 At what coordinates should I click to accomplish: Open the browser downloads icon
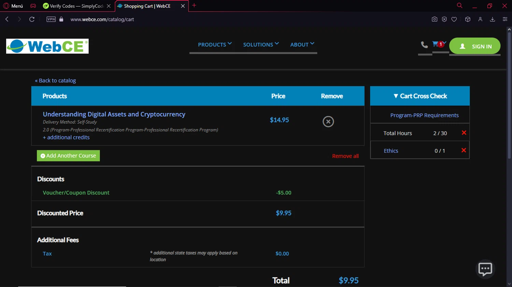point(492,19)
